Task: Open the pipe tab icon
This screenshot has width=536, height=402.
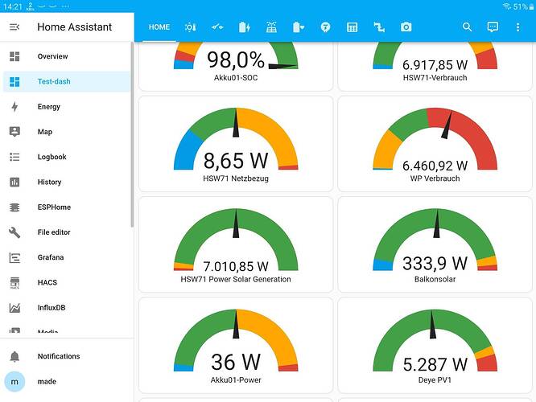Action: (379, 27)
